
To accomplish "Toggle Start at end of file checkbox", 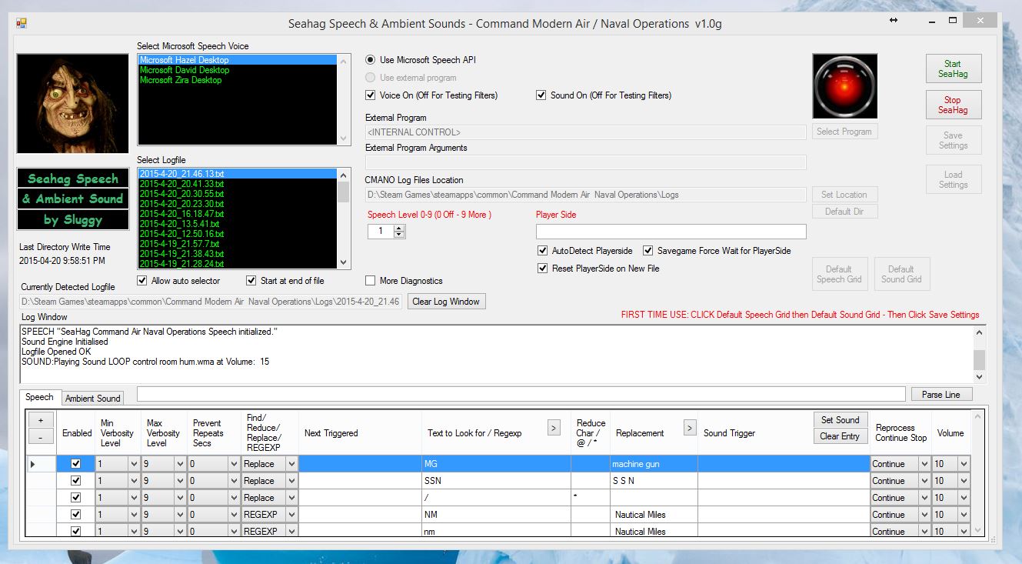I will click(251, 281).
